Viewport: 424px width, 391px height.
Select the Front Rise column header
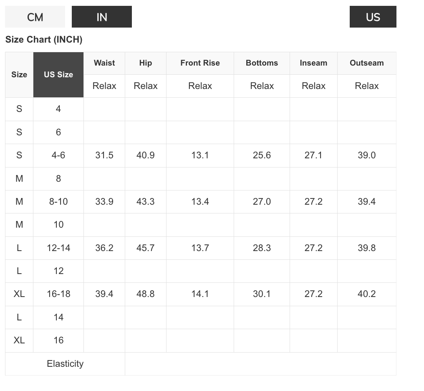pyautogui.click(x=200, y=63)
